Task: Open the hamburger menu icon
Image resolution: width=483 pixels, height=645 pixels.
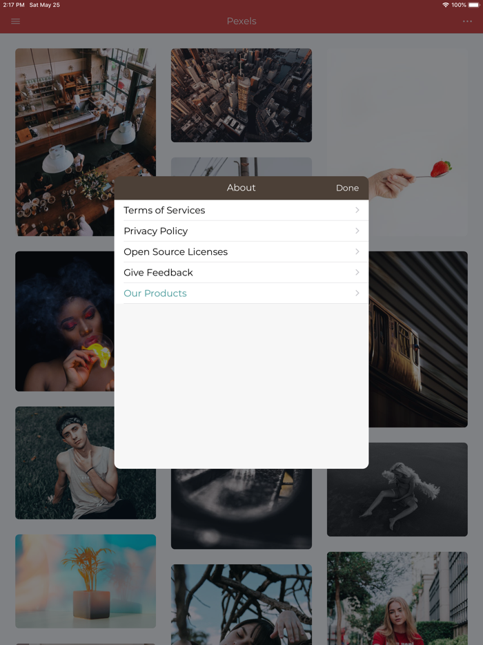Action: pos(16,21)
